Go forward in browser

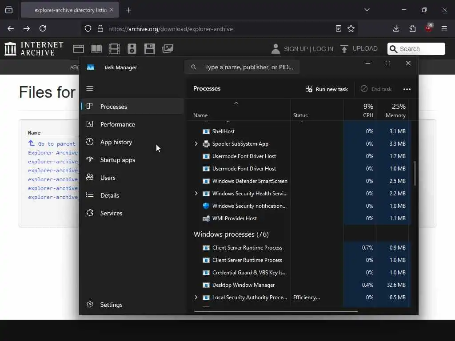[26, 28]
